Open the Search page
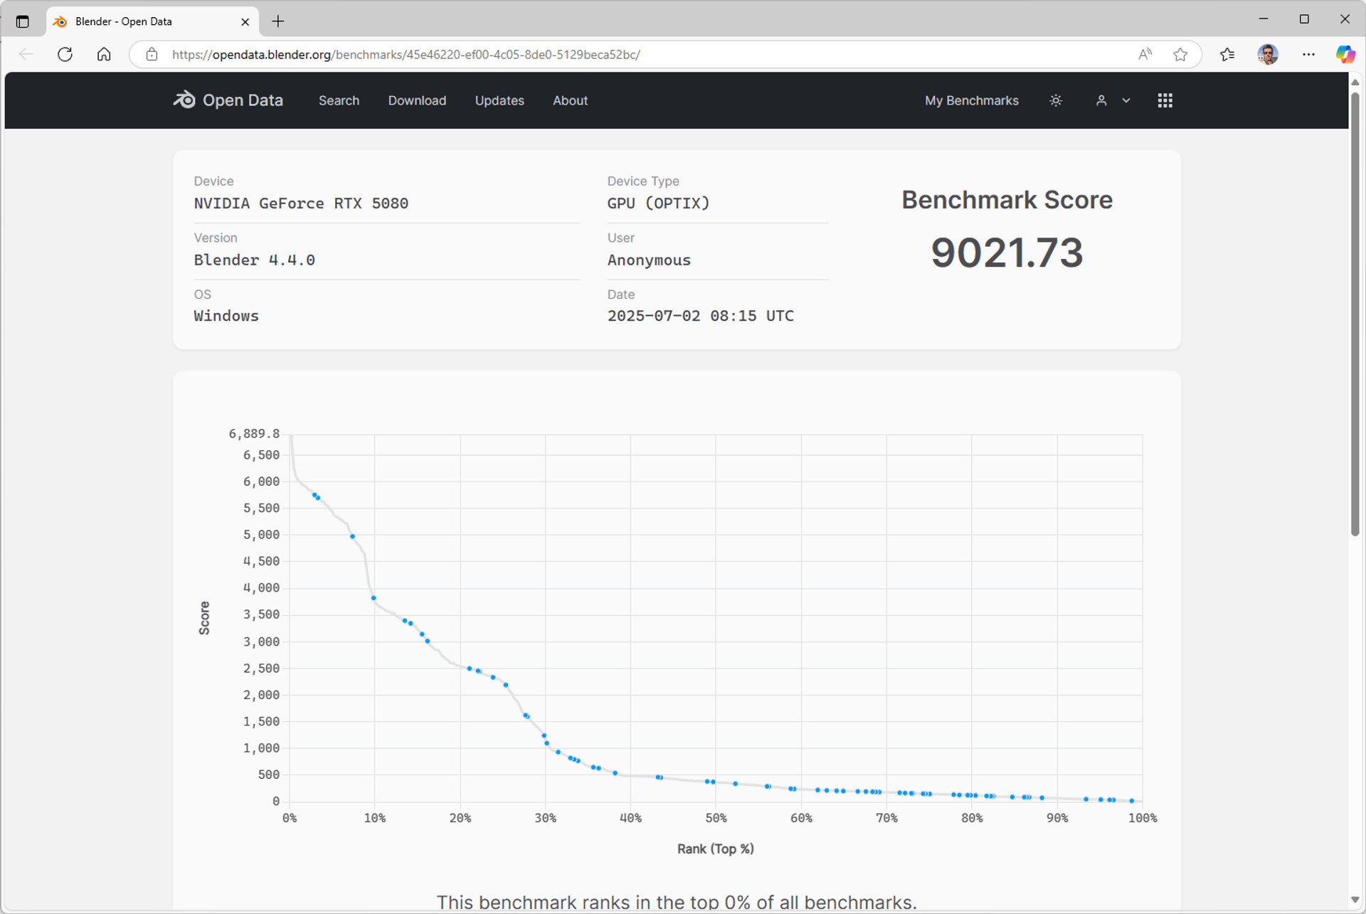This screenshot has width=1366, height=914. coord(339,100)
